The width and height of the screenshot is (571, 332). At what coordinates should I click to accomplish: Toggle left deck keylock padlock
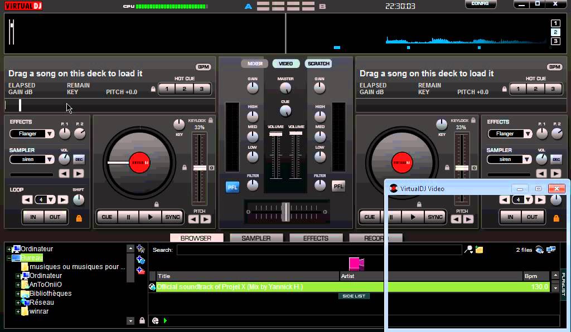coord(210,120)
